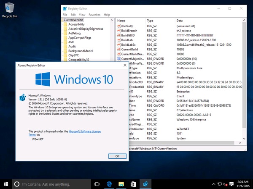Click the Windows Start button
The height and width of the screenshot is (189, 253).
click(6, 184)
